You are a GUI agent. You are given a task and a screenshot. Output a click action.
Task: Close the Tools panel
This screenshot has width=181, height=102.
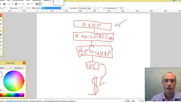[x=1, y=15]
